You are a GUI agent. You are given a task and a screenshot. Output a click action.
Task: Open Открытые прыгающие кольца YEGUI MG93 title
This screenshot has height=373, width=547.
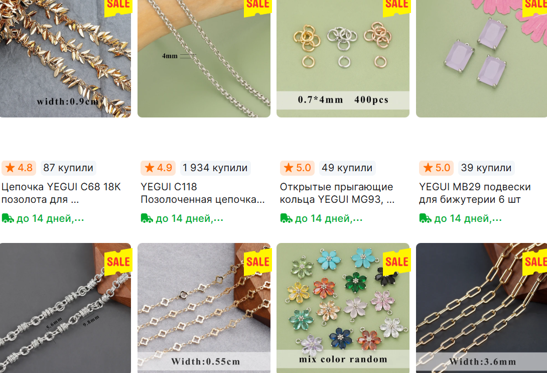point(337,193)
